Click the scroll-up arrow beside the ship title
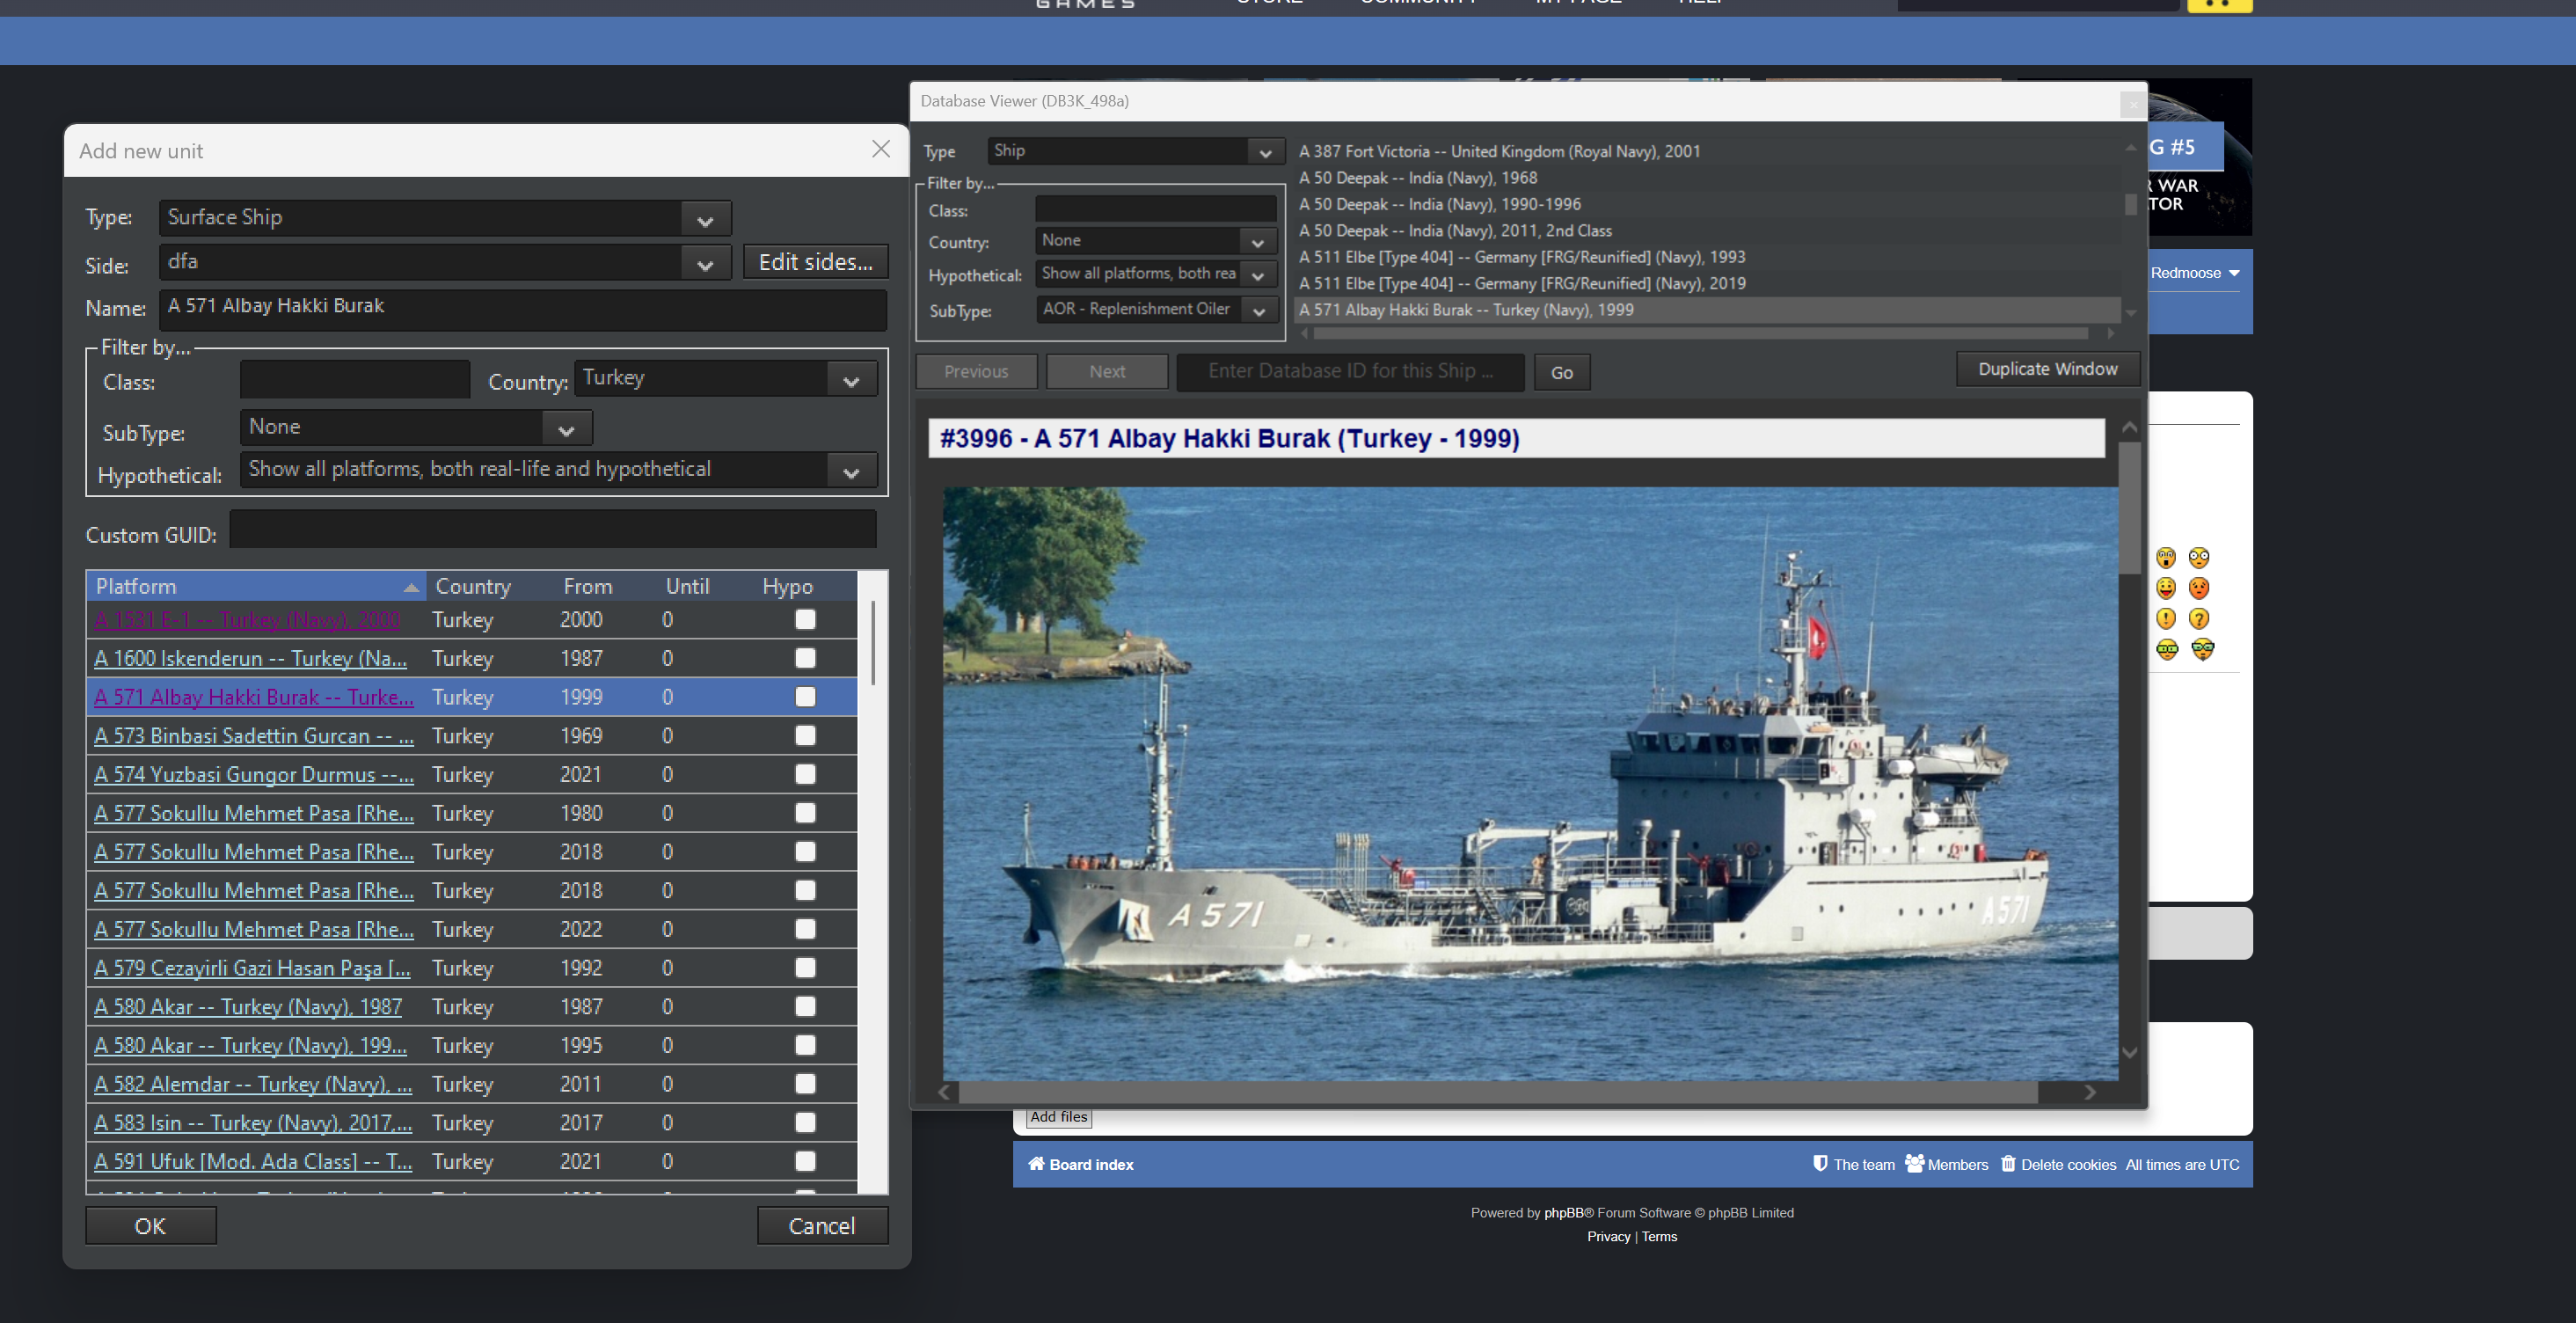The height and width of the screenshot is (1323, 2576). tap(2129, 428)
